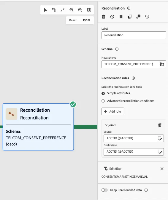Click the New schema field

click(130, 64)
